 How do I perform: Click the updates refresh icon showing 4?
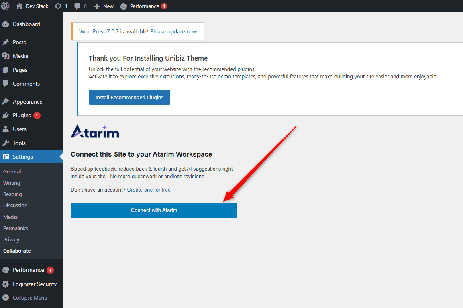[58, 6]
